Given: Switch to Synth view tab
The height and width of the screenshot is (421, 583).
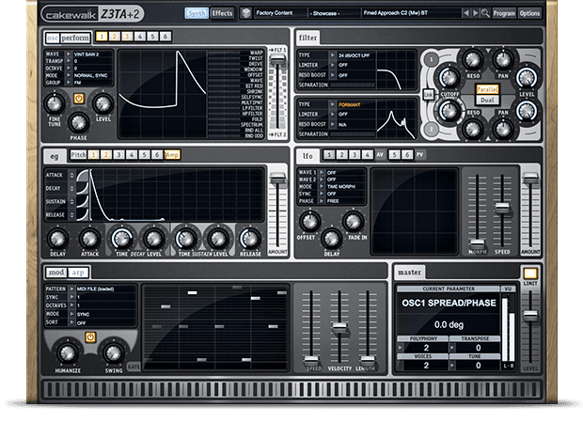Looking at the screenshot, I should pos(197,13).
